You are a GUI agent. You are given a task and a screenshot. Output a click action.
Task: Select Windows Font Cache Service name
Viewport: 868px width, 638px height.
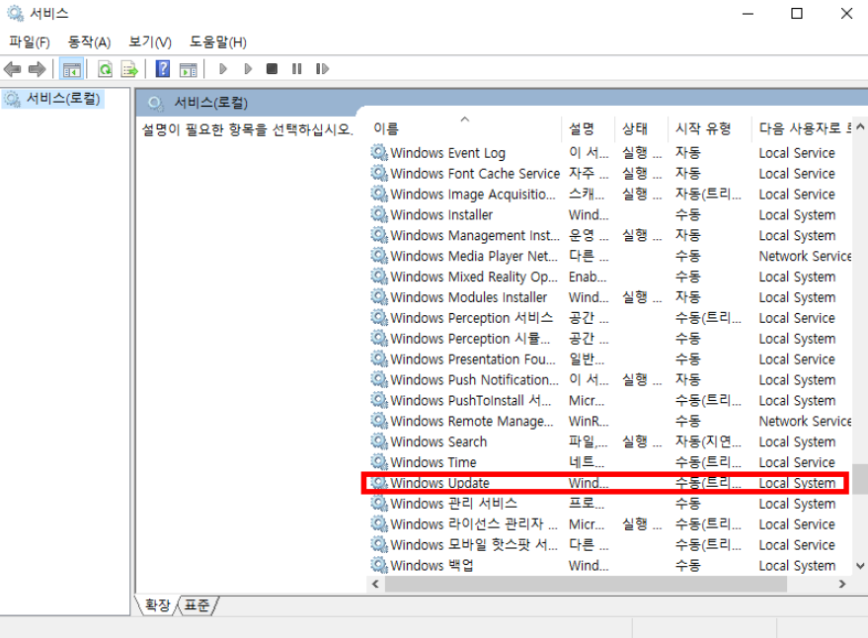point(475,174)
